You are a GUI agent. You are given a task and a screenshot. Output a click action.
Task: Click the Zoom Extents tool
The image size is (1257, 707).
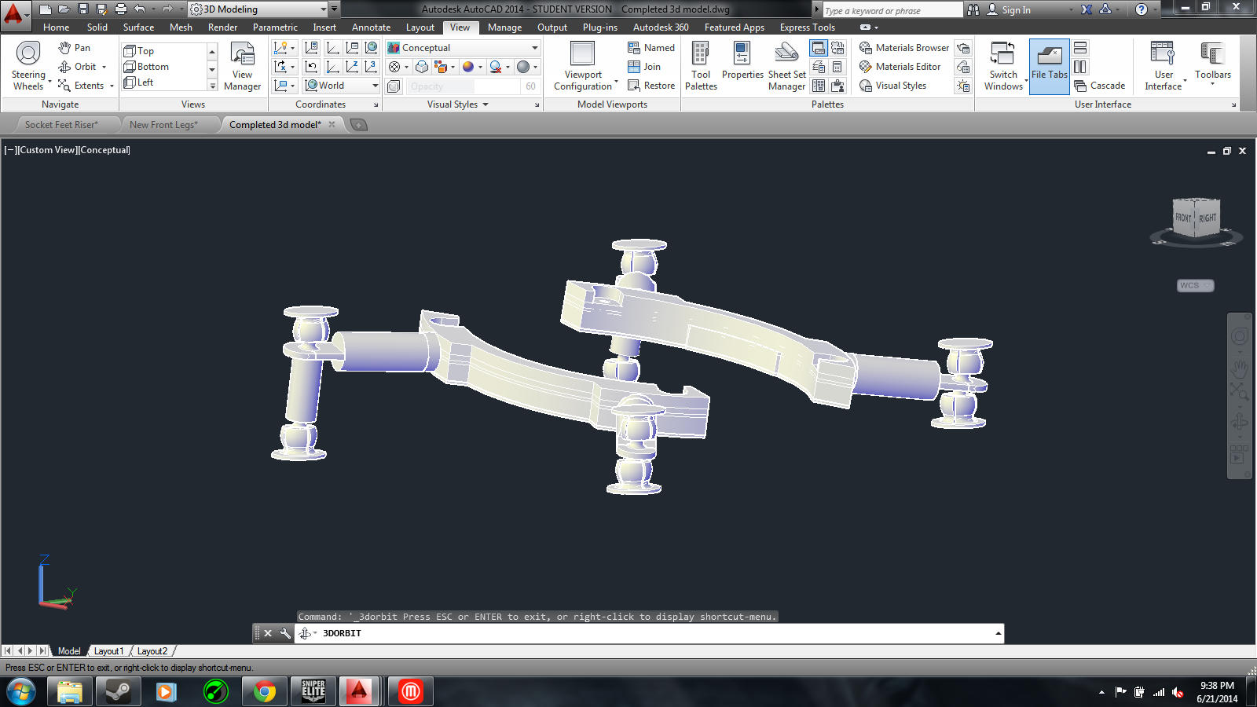point(81,86)
